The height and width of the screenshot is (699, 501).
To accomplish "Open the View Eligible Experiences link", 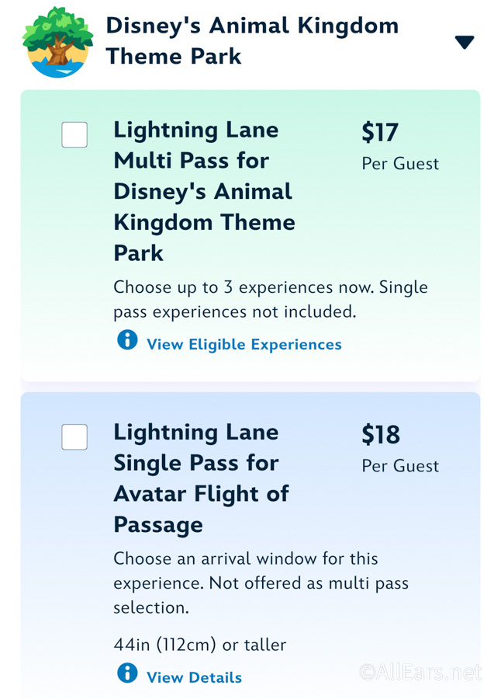I will pos(244,344).
